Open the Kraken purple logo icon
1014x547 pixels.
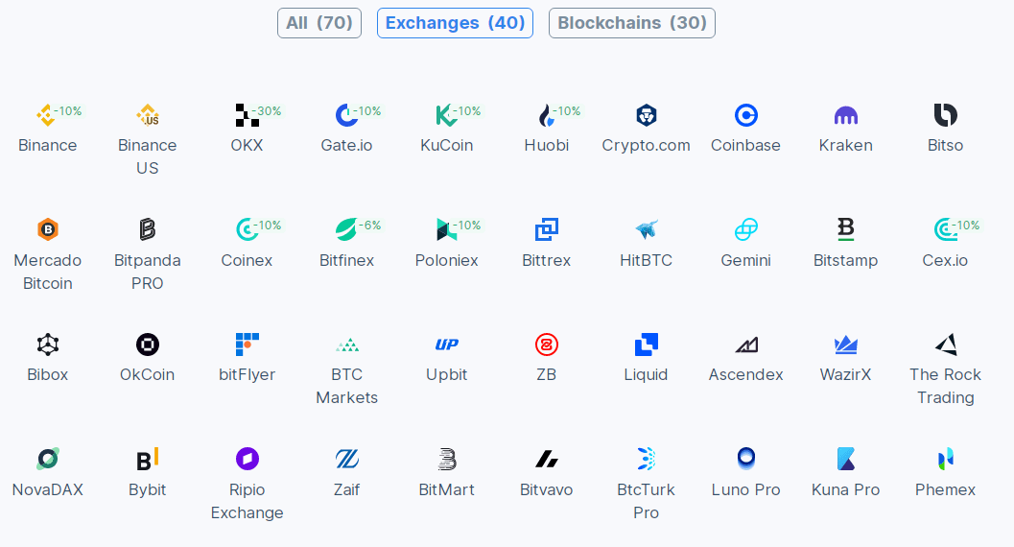845,116
